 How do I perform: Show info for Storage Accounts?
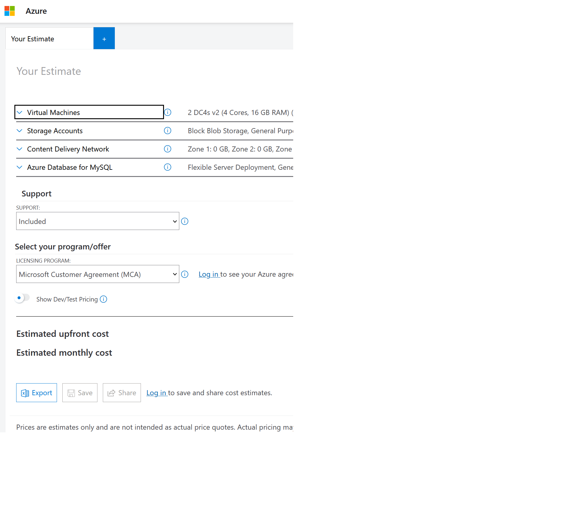(168, 131)
